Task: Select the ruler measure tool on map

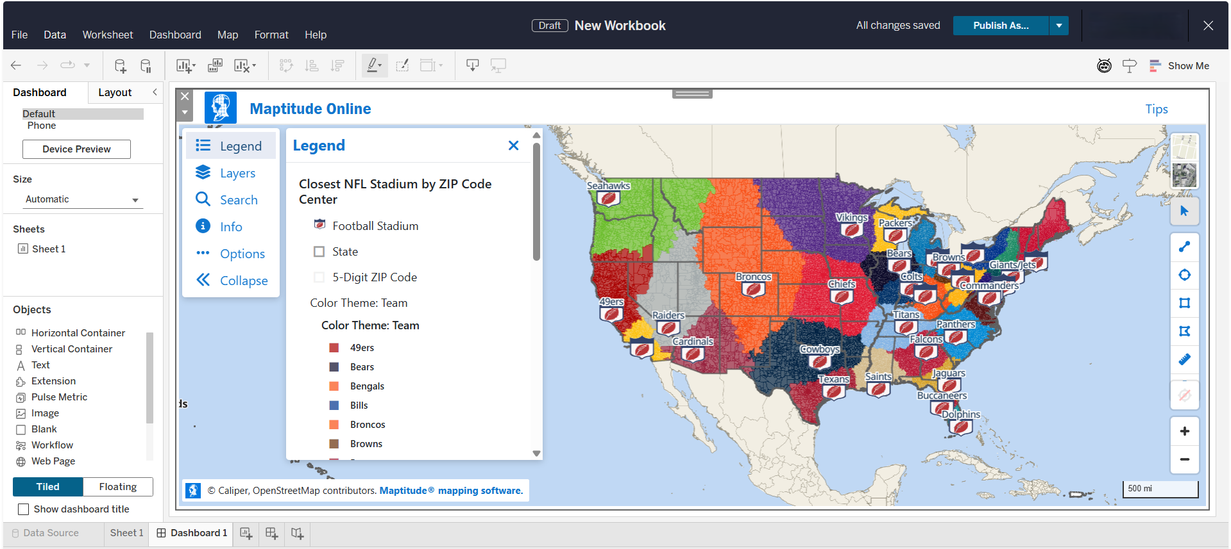Action: tap(1184, 359)
